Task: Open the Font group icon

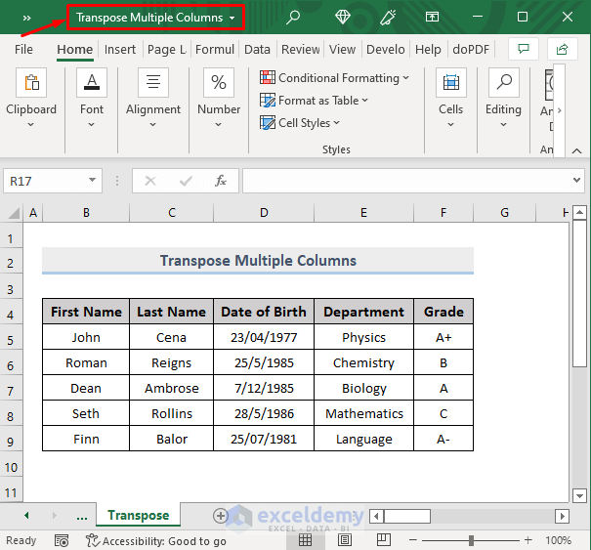Action: tap(92, 82)
